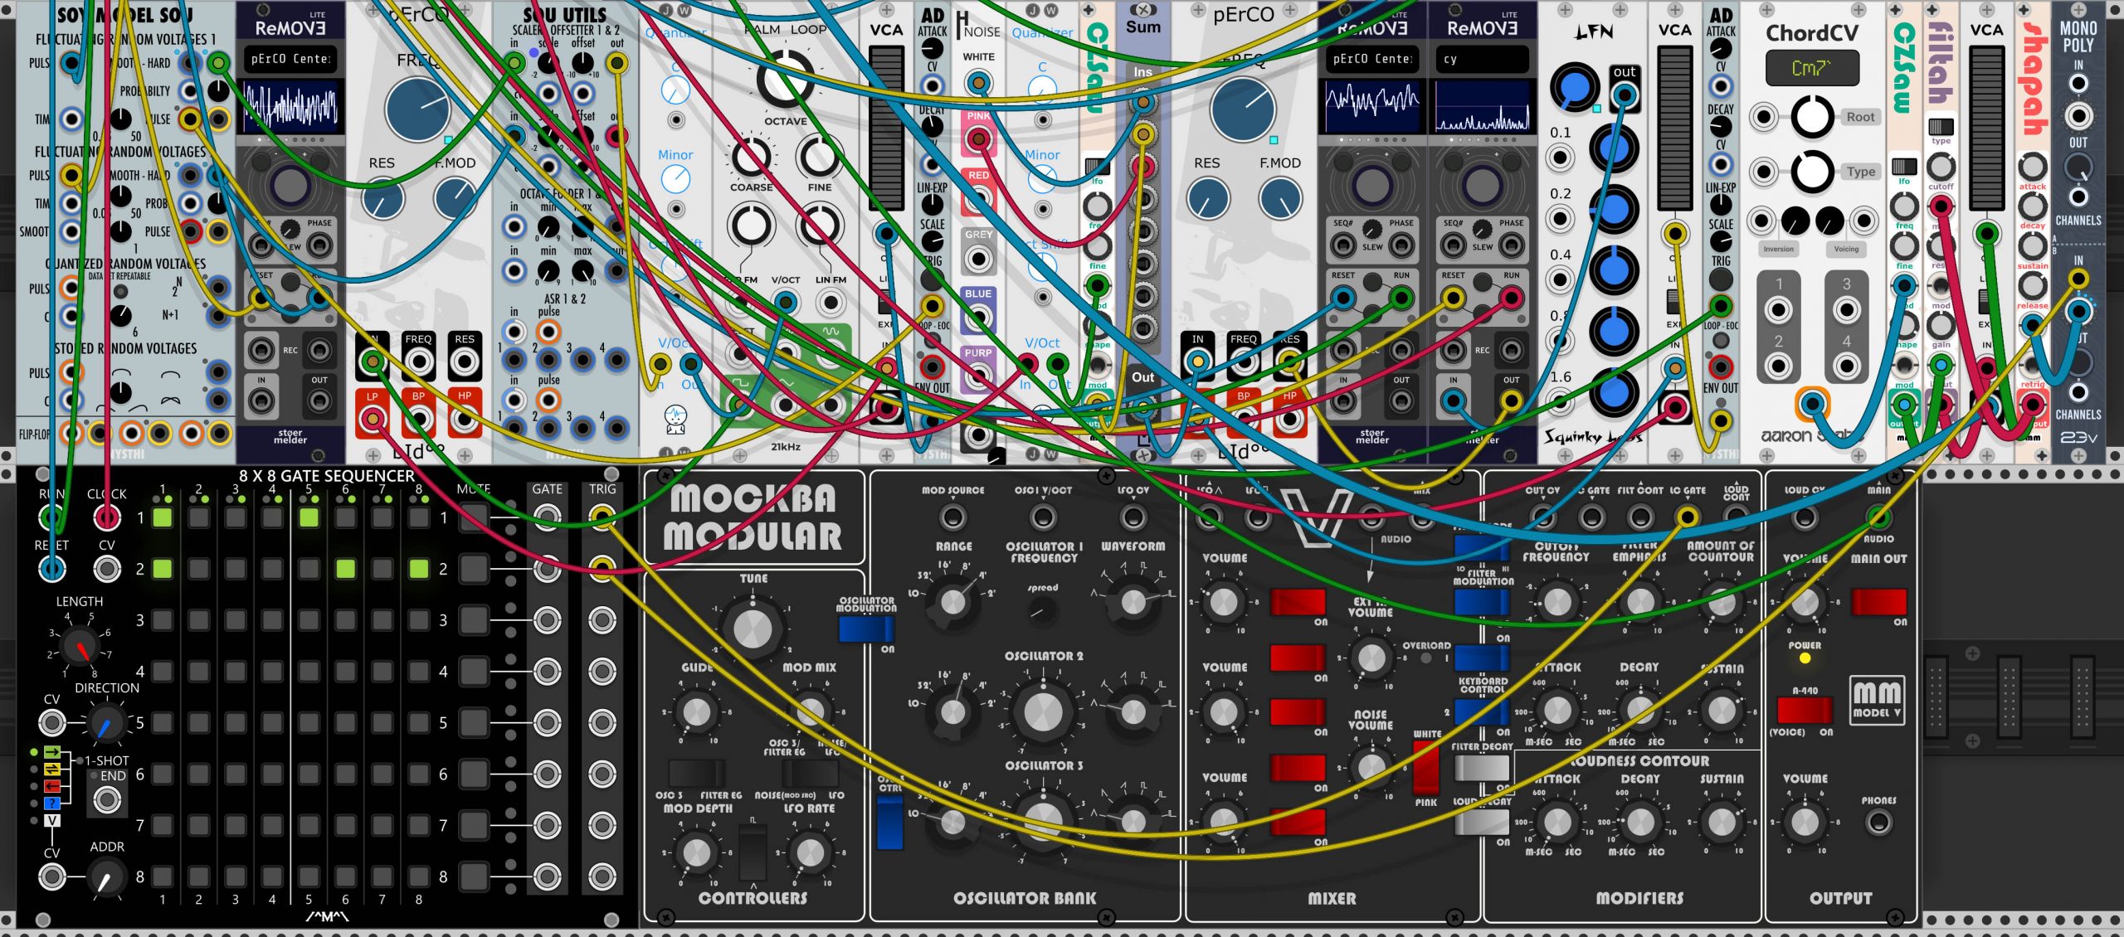Image resolution: width=2124 pixels, height=937 pixels.
Task: Click the Sum module title label
Action: pyautogui.click(x=1143, y=27)
